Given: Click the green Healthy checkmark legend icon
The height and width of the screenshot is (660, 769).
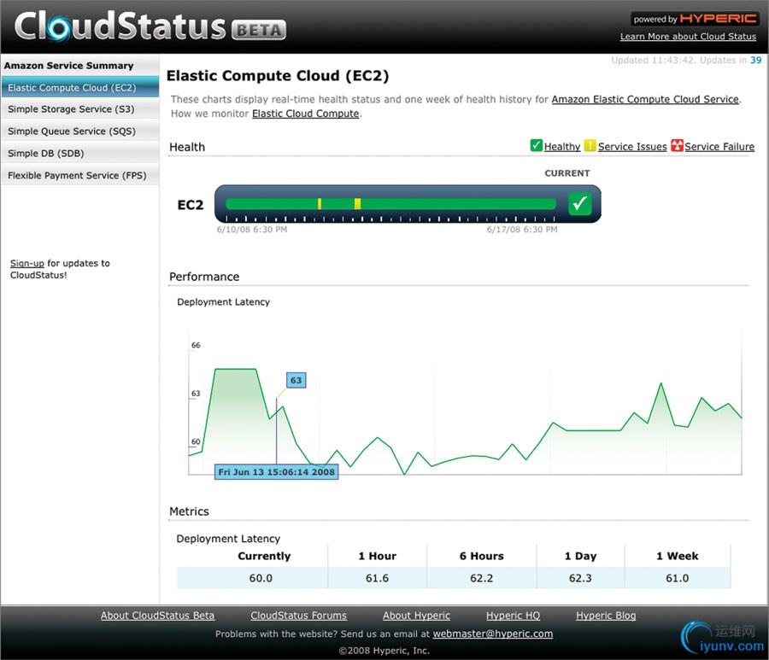Looking at the screenshot, I should tap(536, 145).
